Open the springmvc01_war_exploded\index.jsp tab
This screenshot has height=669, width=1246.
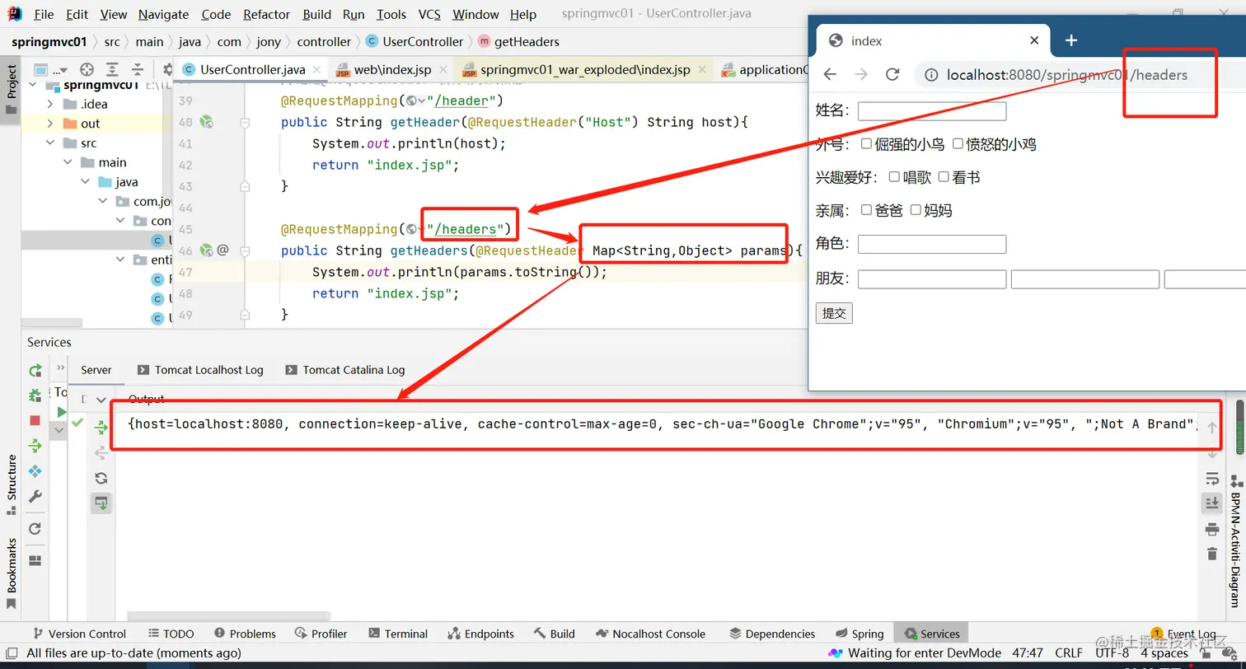(x=585, y=70)
